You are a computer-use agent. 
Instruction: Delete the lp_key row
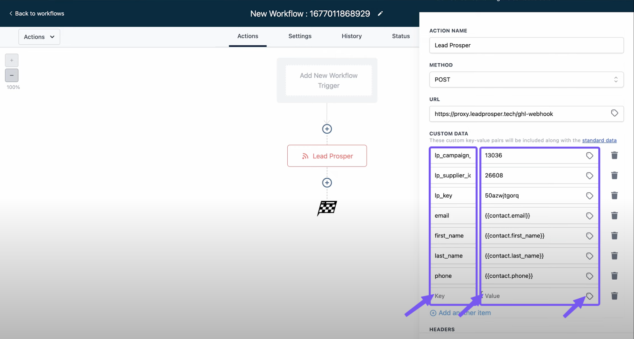615,196
